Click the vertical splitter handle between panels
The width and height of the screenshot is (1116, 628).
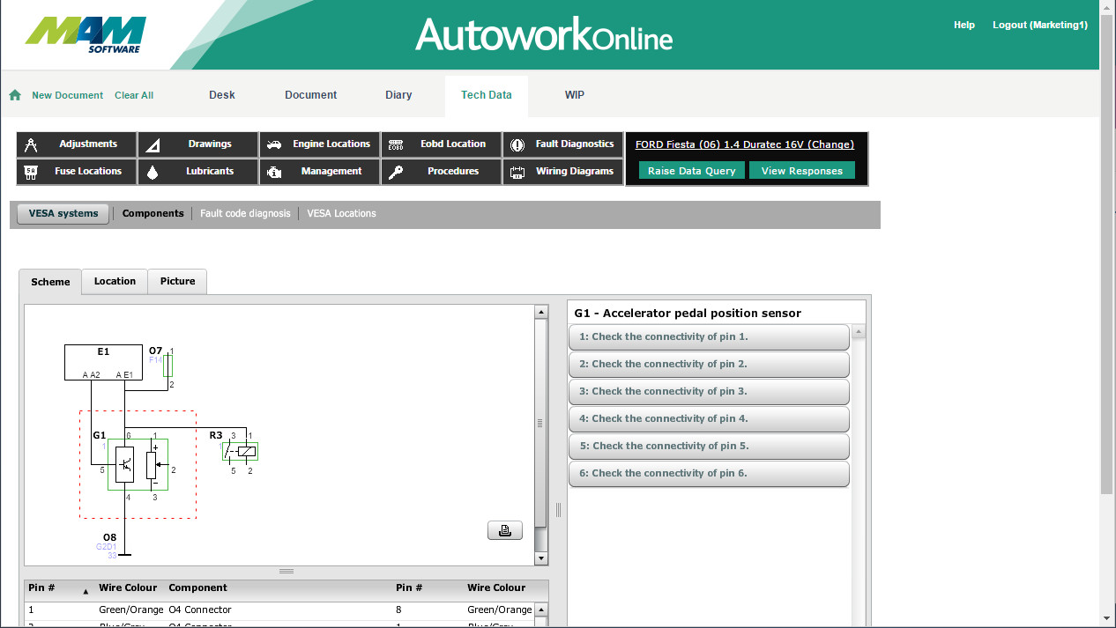tap(558, 510)
